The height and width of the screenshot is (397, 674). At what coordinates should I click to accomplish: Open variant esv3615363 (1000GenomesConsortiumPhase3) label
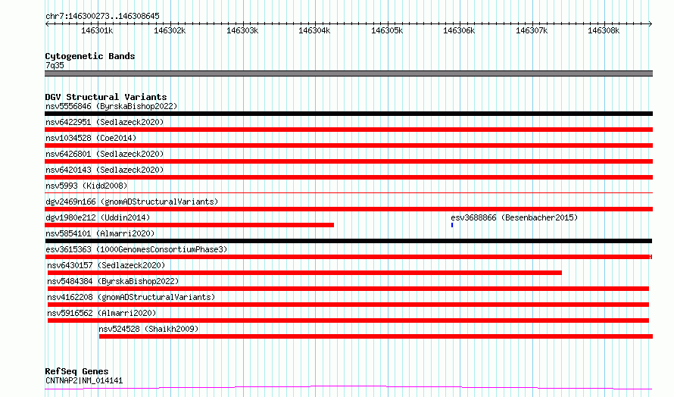coord(136,249)
